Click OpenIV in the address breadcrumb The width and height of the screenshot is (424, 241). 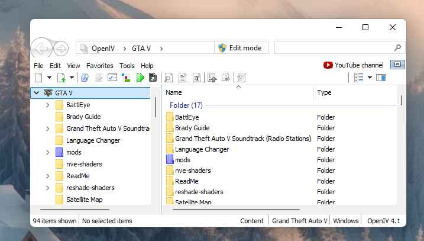pos(103,49)
